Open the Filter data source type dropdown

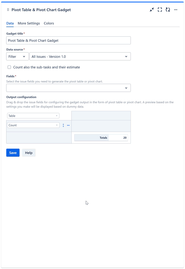click(17, 56)
